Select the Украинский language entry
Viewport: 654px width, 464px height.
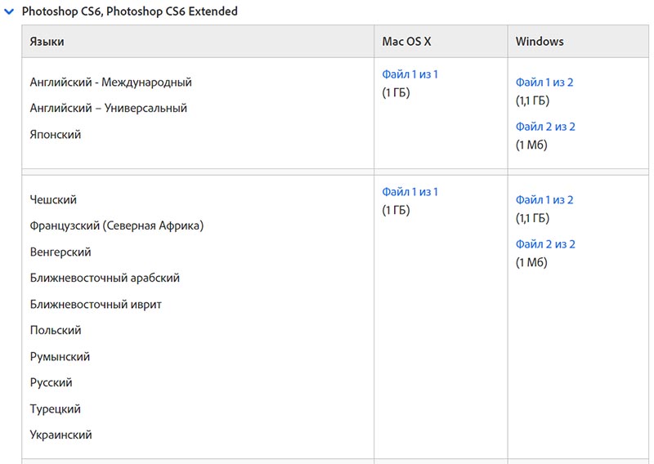(60, 435)
